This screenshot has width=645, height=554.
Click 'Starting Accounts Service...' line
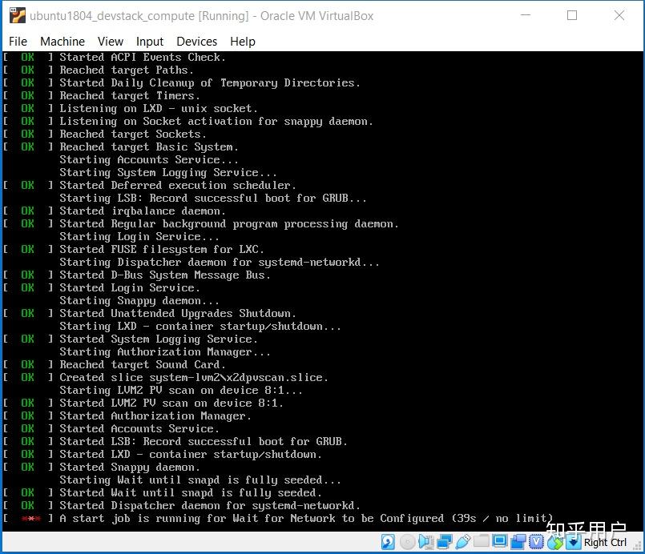(x=148, y=159)
